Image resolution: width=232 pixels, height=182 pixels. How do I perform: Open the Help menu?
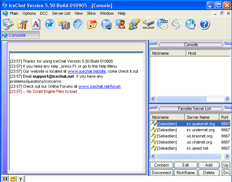[x=122, y=13]
